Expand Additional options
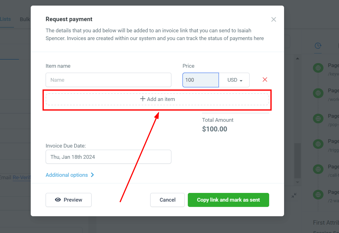Screen dimensions: 339x233 click(x=70, y=175)
